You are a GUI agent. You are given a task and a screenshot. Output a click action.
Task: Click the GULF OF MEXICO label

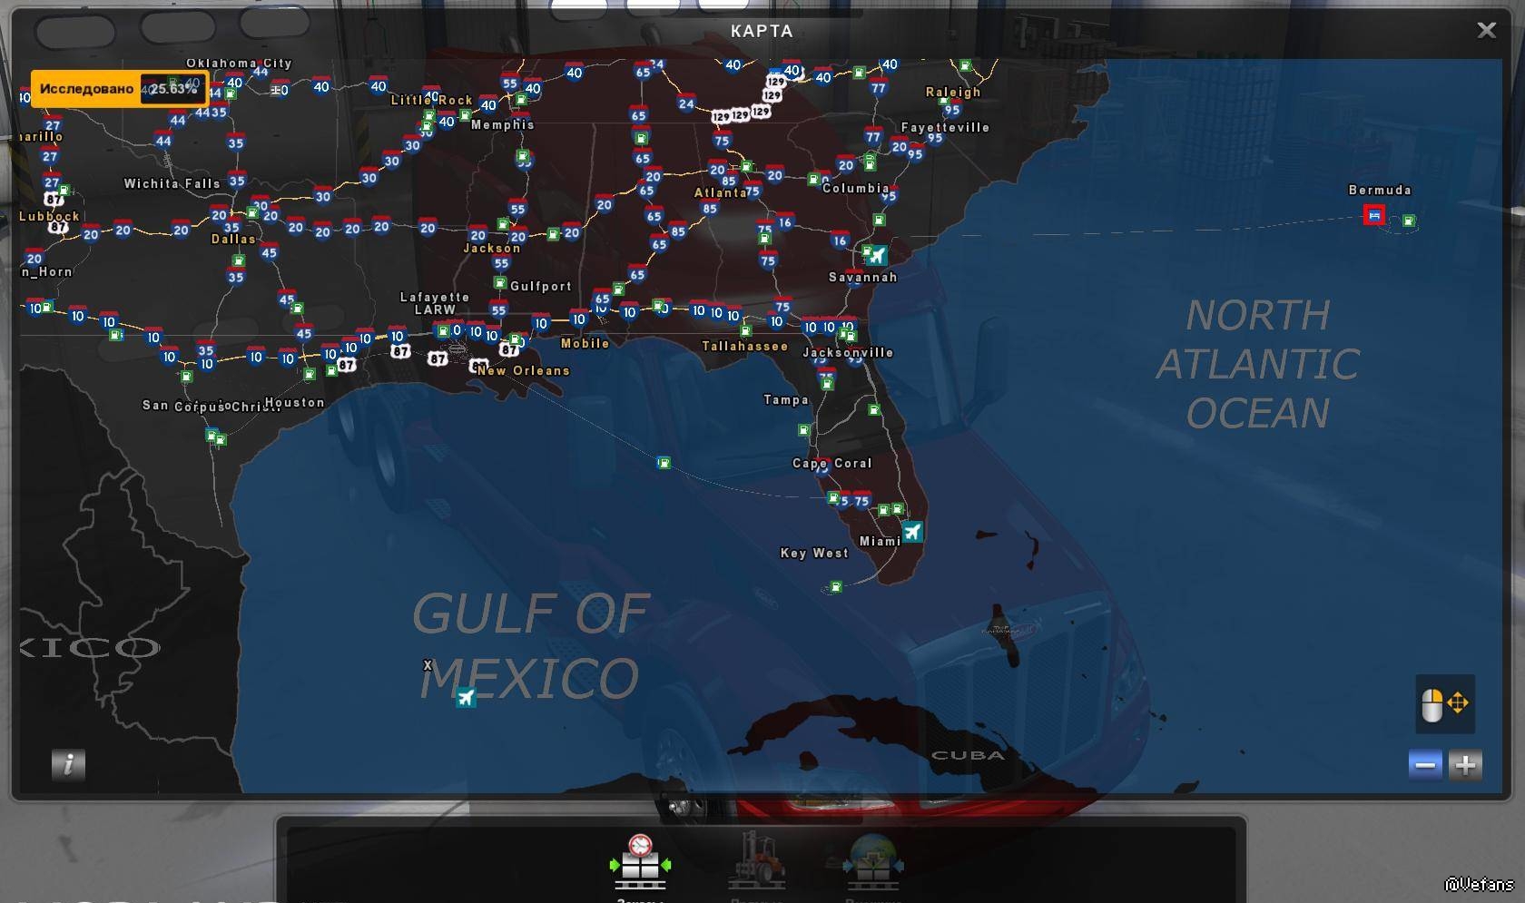[x=531, y=645]
